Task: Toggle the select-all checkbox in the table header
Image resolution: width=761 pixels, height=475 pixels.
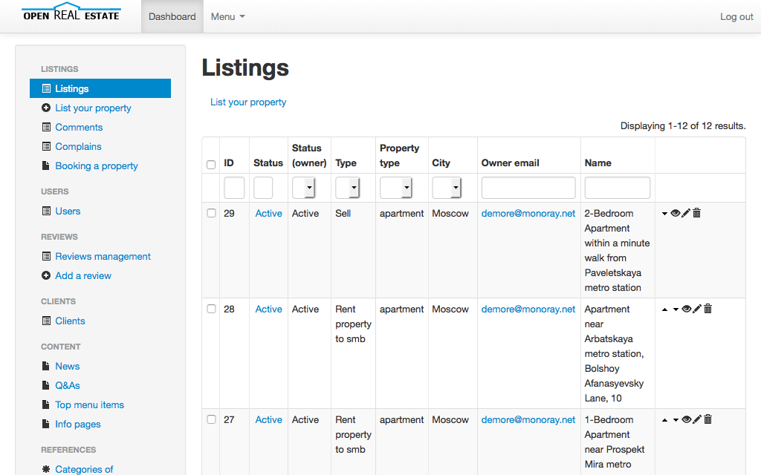Action: 211,164
